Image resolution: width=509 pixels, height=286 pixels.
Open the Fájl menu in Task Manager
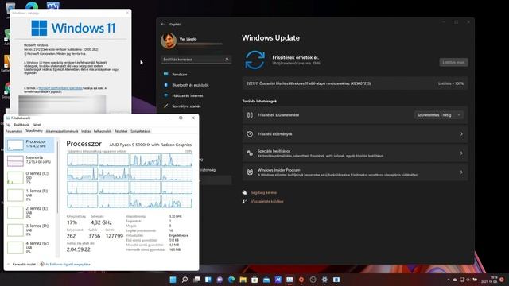(x=8, y=125)
